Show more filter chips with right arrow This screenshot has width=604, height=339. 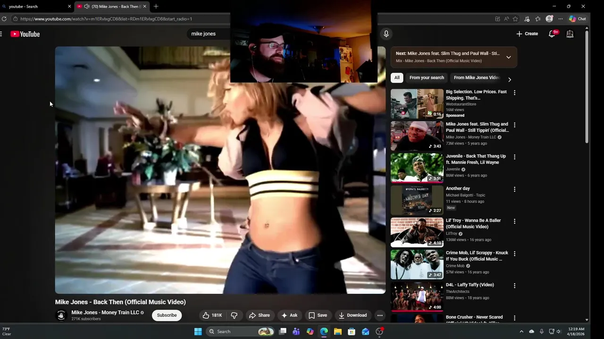(x=510, y=80)
